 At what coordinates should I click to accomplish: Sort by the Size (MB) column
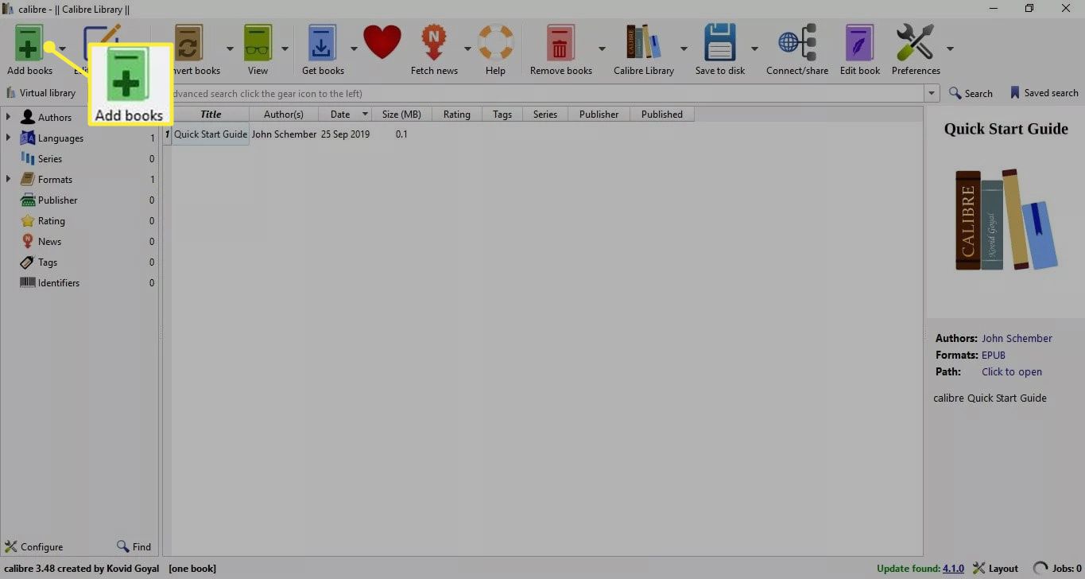401,115
